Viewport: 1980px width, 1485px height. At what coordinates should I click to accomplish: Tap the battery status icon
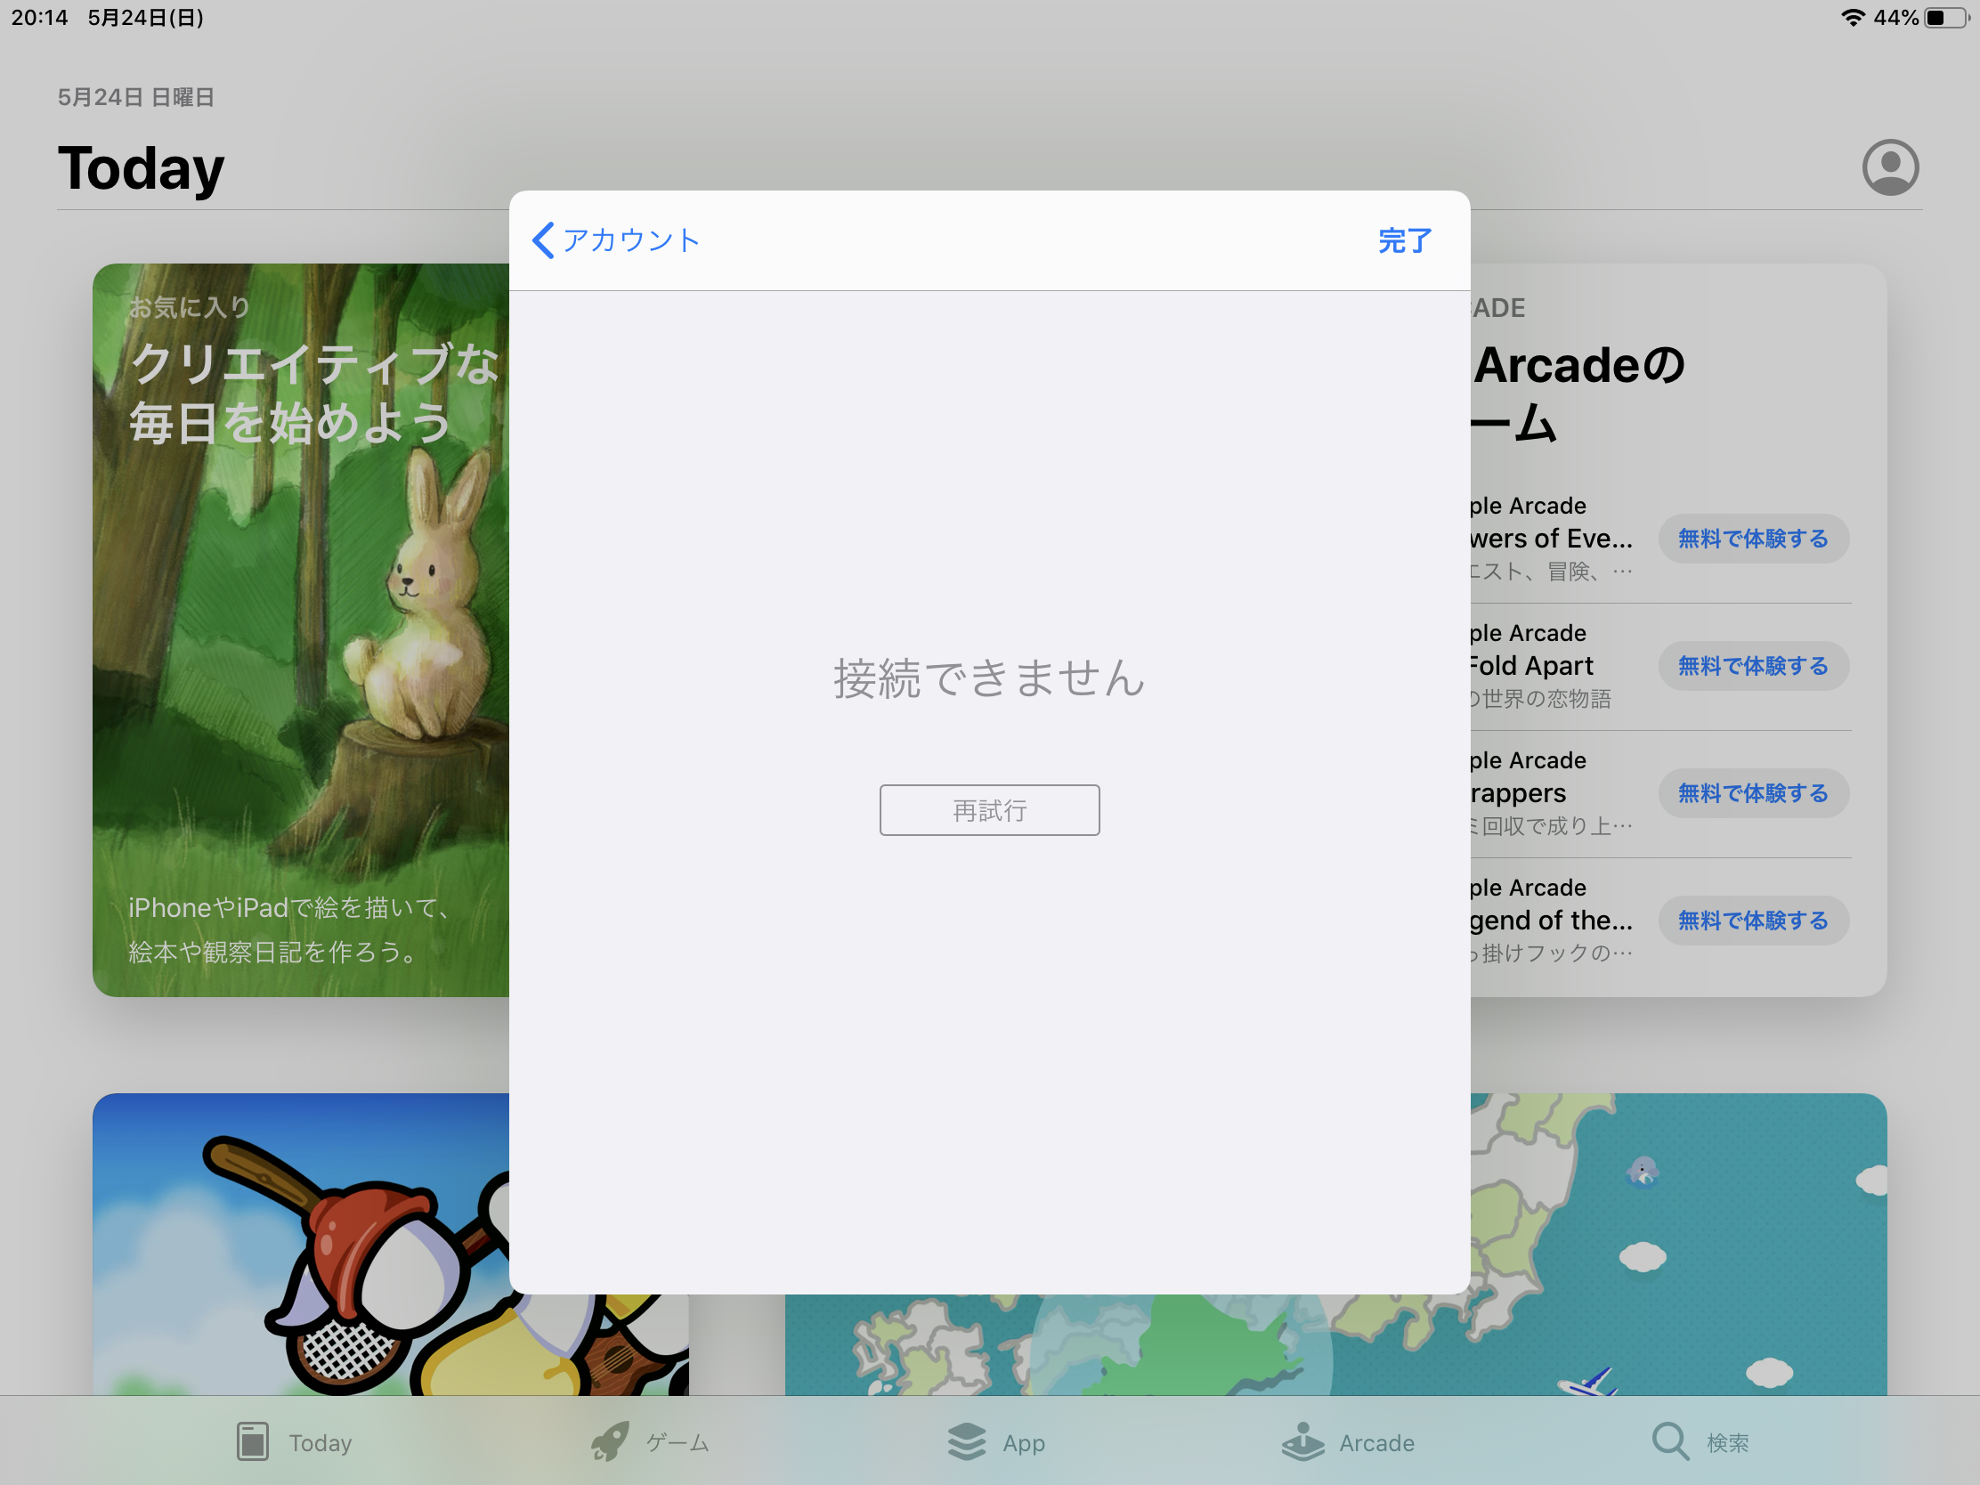pyautogui.click(x=1945, y=18)
